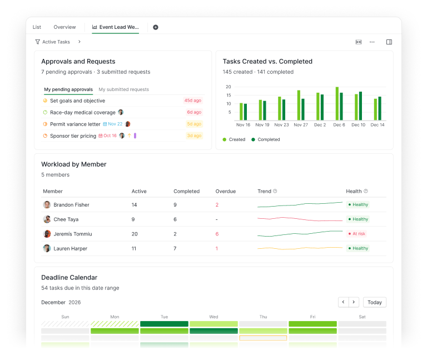
Task: Click priority arrow on Sponsor tier pricing
Action: 130,136
